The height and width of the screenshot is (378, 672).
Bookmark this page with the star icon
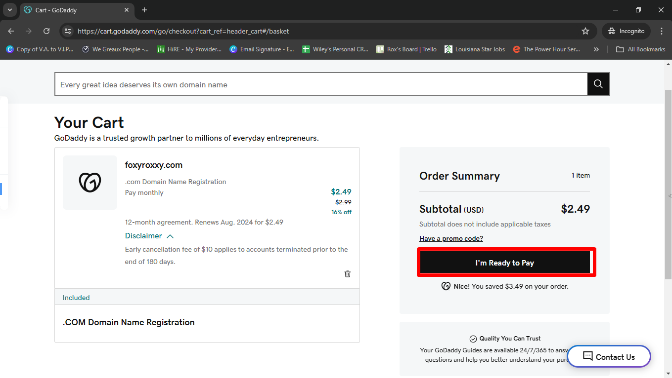pos(585,31)
